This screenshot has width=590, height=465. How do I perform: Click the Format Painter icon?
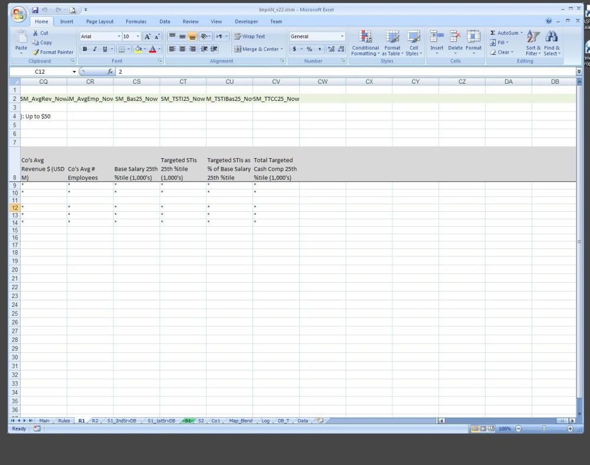tap(36, 52)
